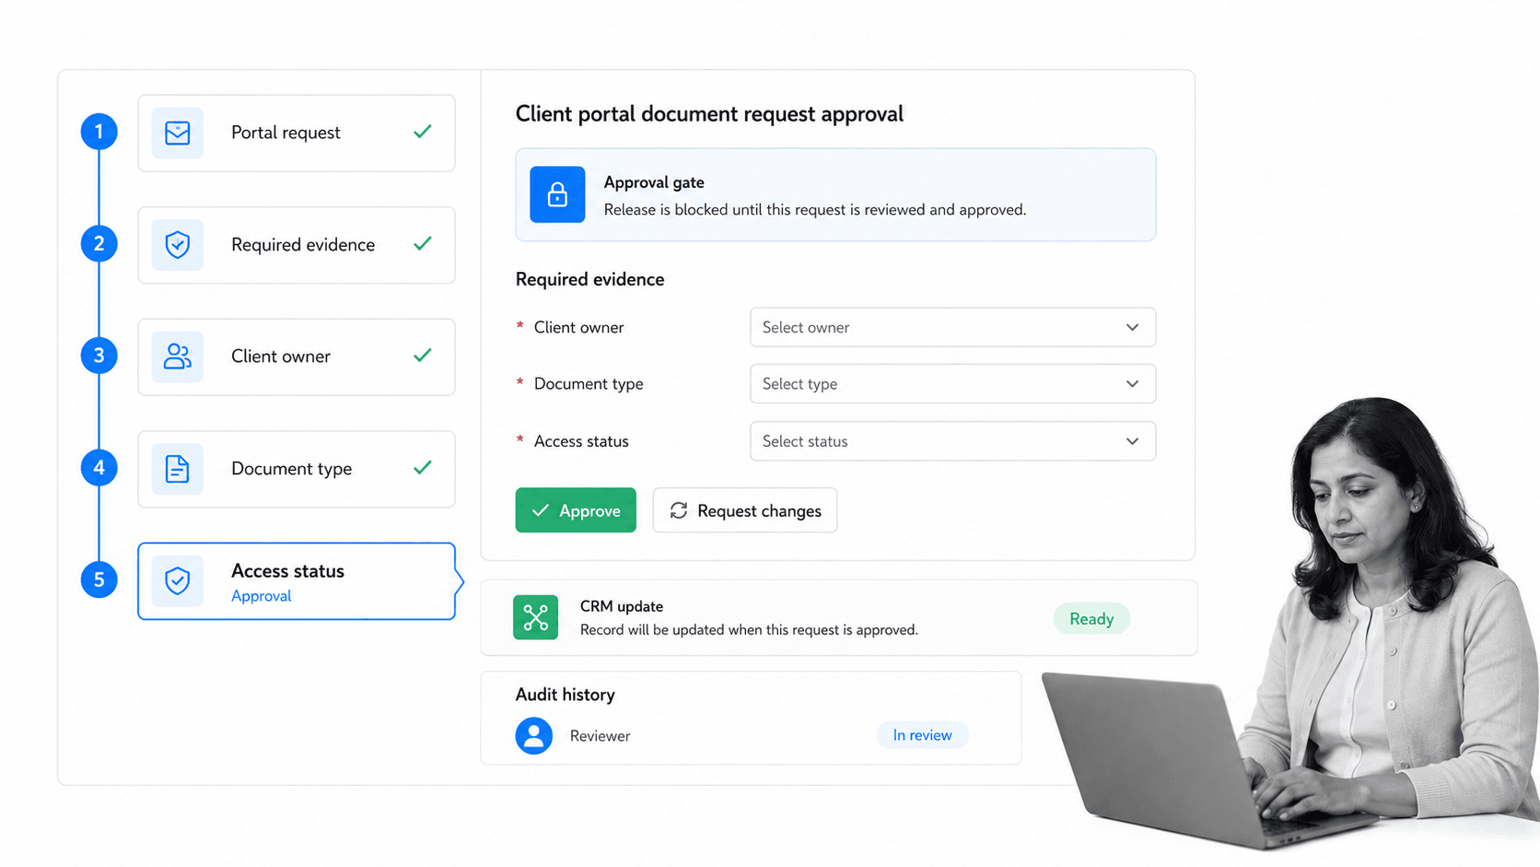This screenshot has width=1540, height=867.
Task: Click the Approval gate banner
Action: pos(835,194)
